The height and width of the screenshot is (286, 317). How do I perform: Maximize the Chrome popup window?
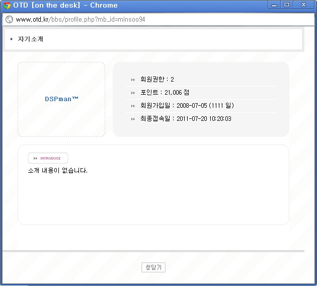click(x=287, y=5)
